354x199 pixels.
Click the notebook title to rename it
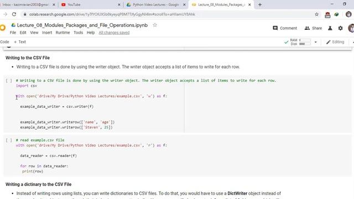82,25
